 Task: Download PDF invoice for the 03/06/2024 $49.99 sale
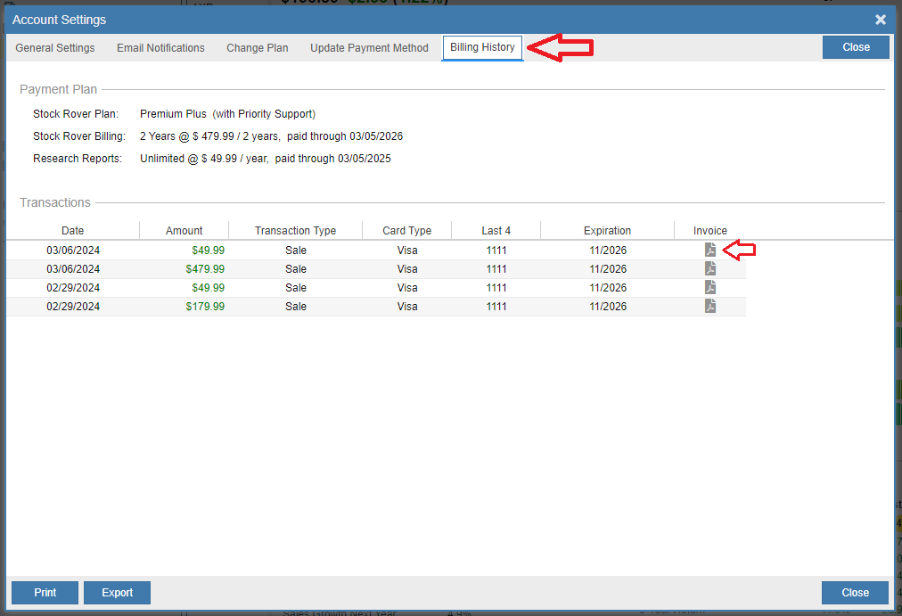point(709,250)
